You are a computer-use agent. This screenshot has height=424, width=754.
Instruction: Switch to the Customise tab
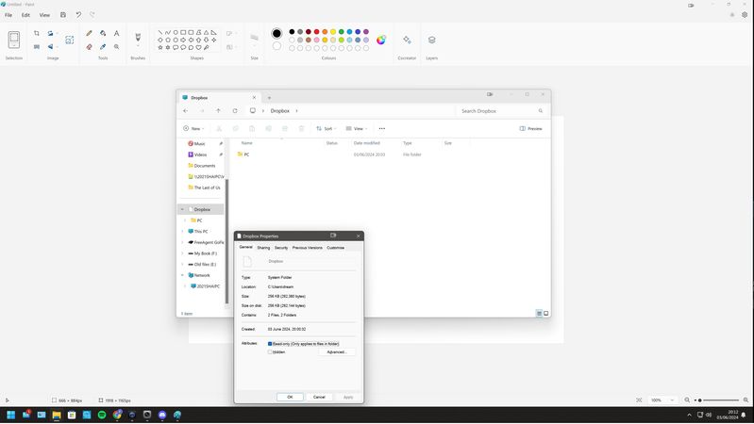(x=336, y=248)
